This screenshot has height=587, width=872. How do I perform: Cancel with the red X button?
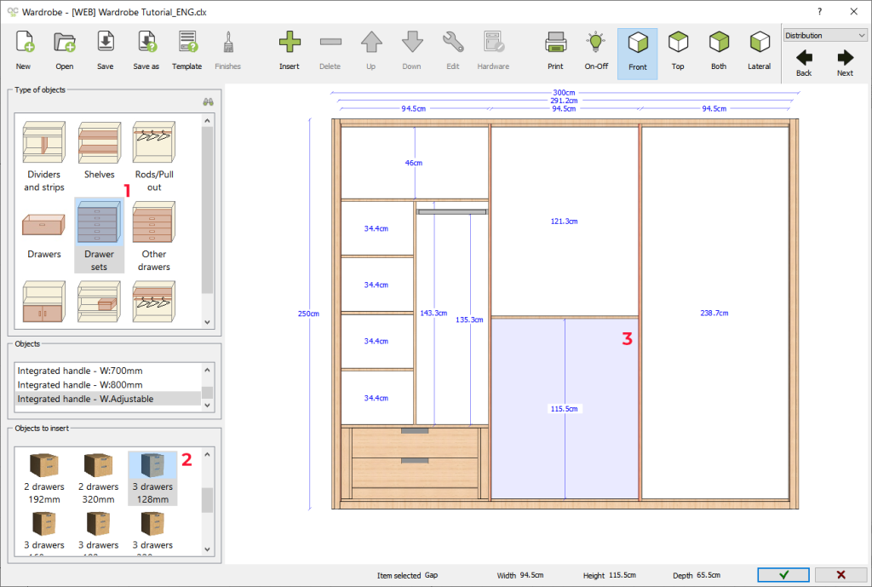coord(840,575)
